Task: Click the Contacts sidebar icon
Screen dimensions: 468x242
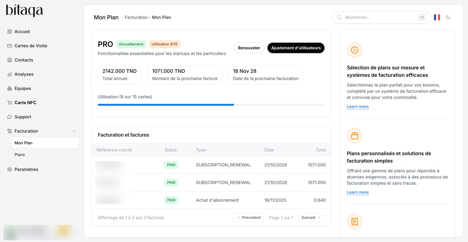Action: [10, 60]
